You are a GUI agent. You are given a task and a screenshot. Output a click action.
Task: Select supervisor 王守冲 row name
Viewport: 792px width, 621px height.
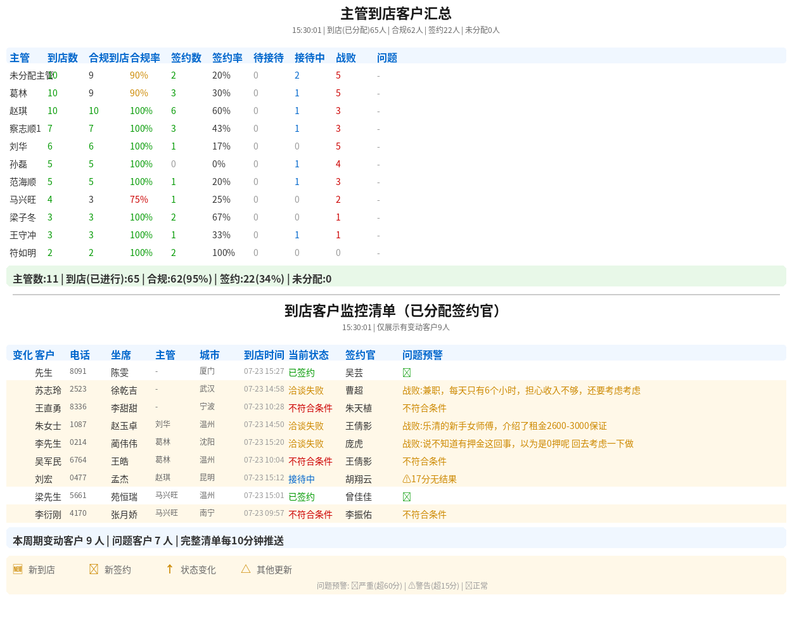click(x=23, y=235)
